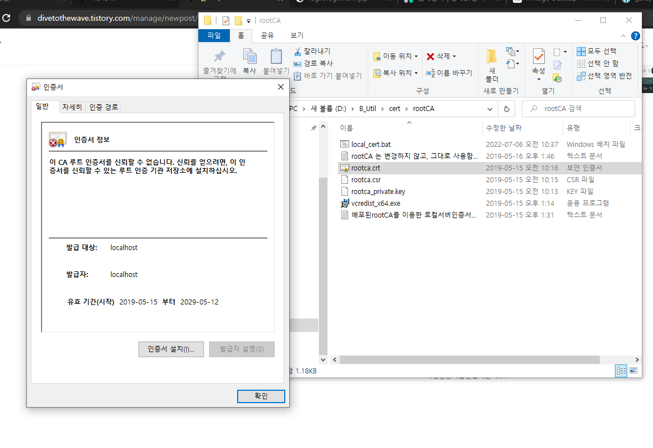
Task: Create a New folder (새 폴더)
Action: coord(492,65)
